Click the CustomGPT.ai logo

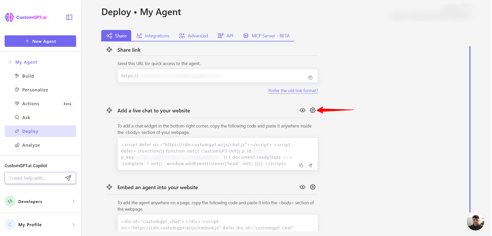26,17
